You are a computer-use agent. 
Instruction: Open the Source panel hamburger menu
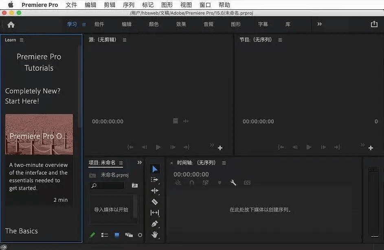[125, 40]
